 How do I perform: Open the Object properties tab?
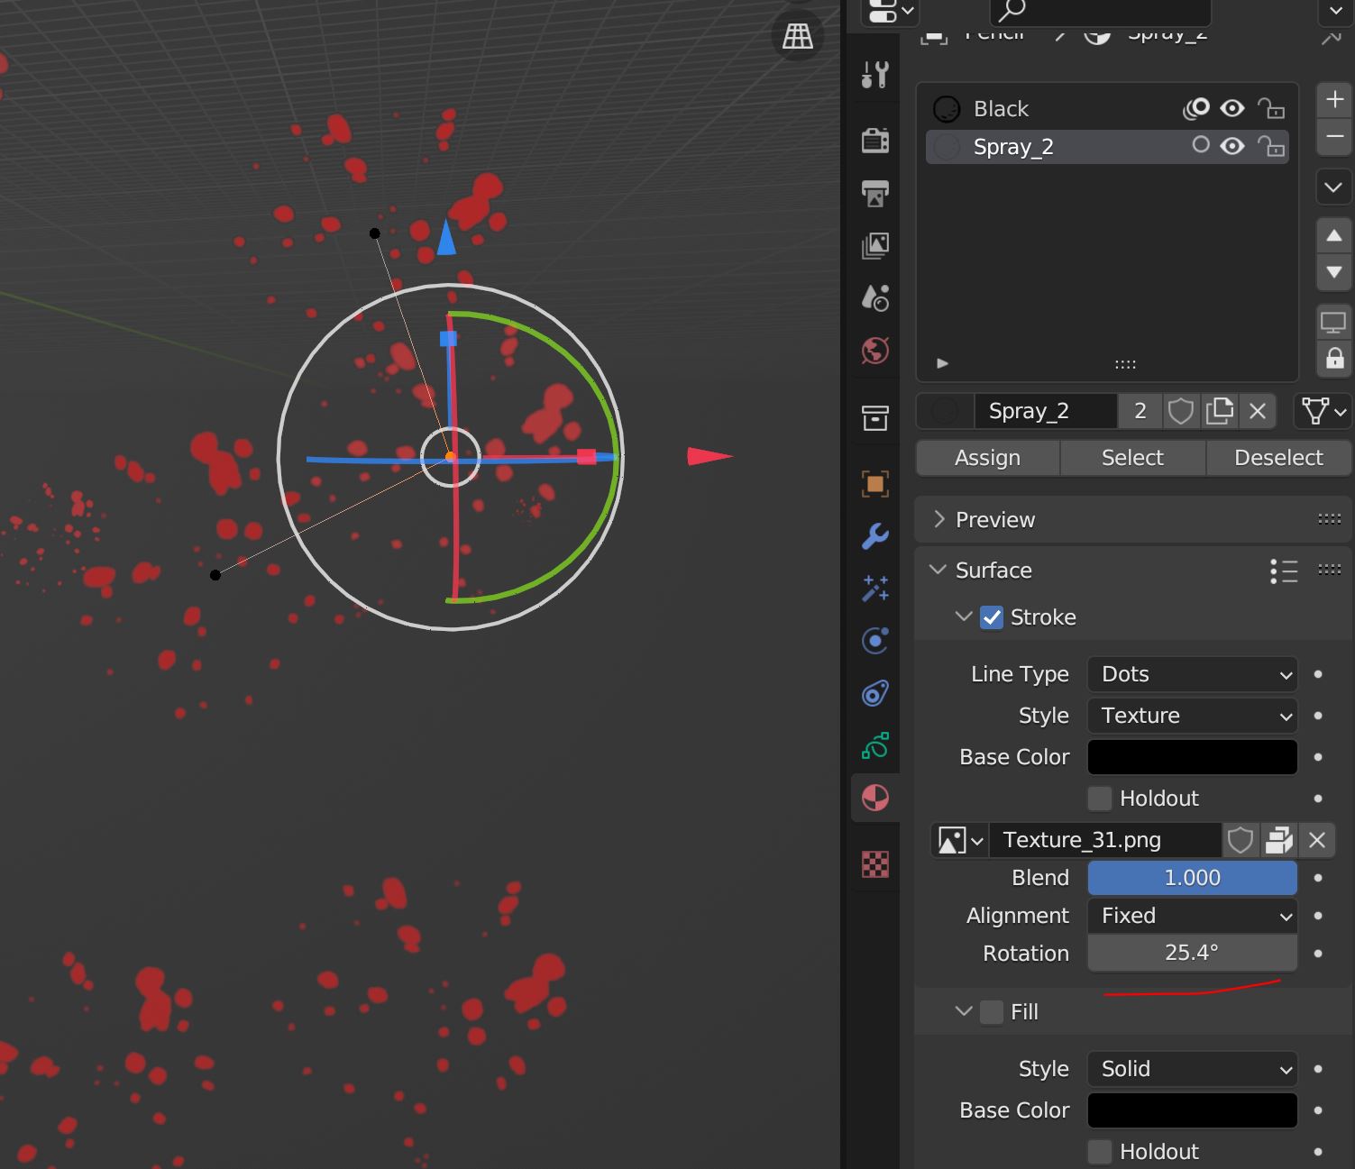click(x=874, y=484)
